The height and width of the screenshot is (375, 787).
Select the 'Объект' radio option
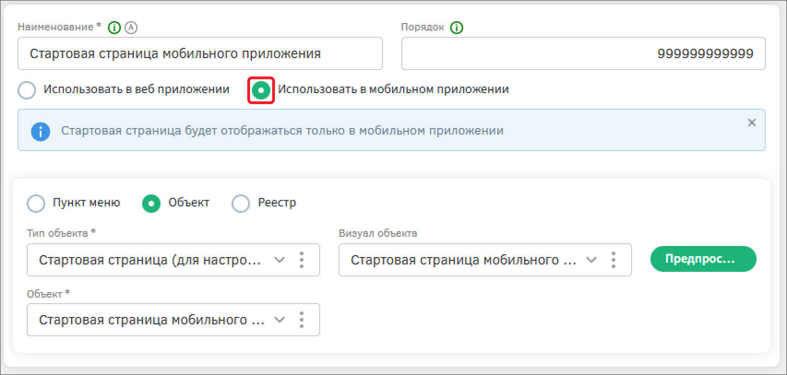tap(151, 203)
